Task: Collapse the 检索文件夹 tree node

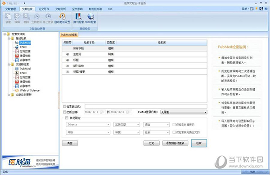Action: 5,34
